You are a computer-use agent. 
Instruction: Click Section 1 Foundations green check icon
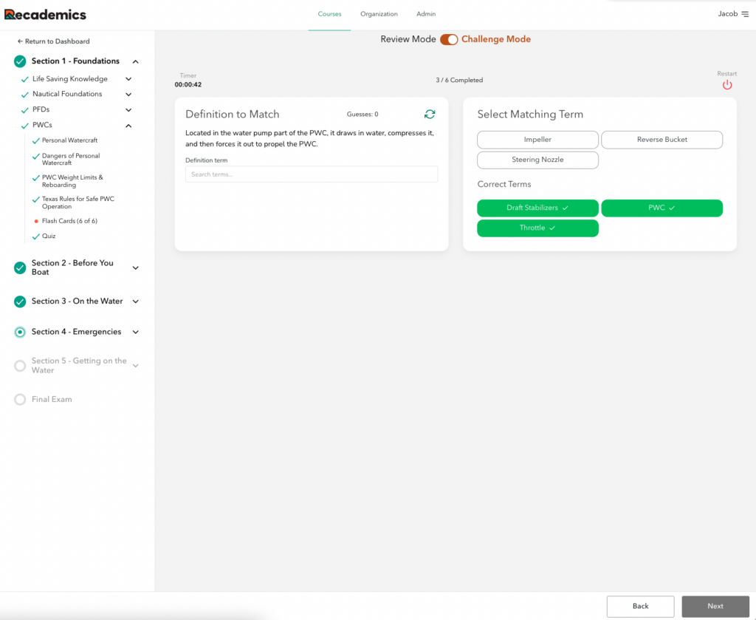point(20,61)
